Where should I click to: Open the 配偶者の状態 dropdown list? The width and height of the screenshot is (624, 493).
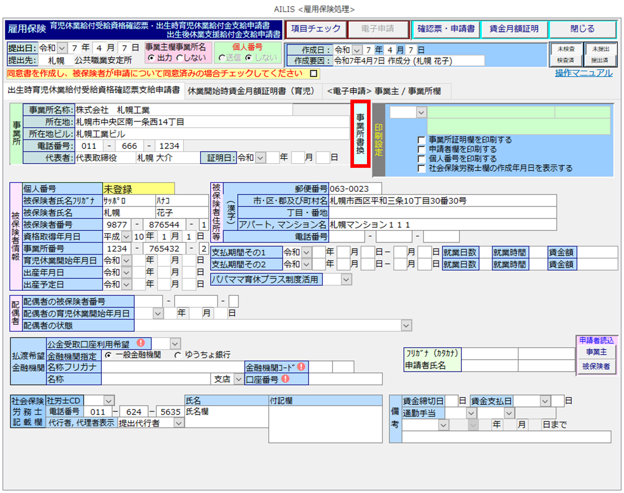(406, 325)
